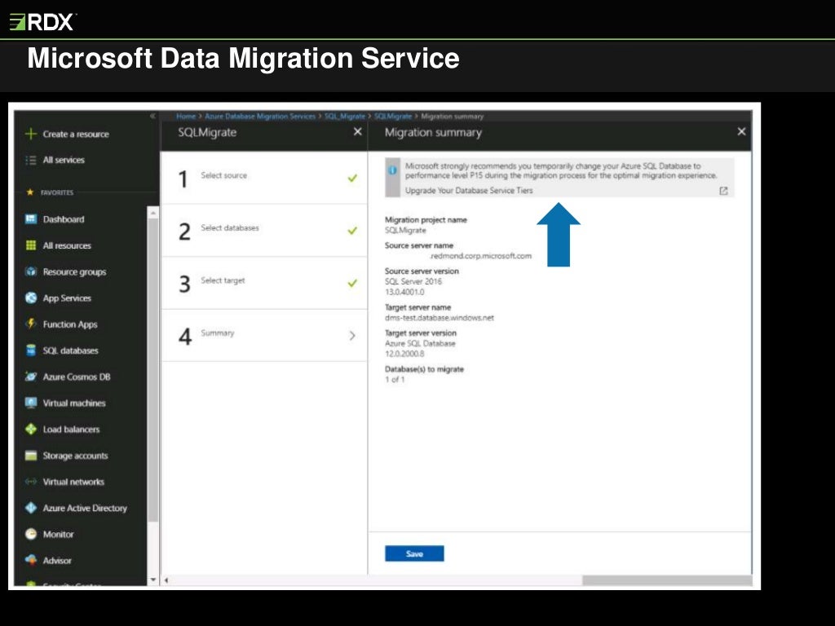Open the Azure Active Directory icon
This screenshot has width=835, height=626.
point(31,507)
